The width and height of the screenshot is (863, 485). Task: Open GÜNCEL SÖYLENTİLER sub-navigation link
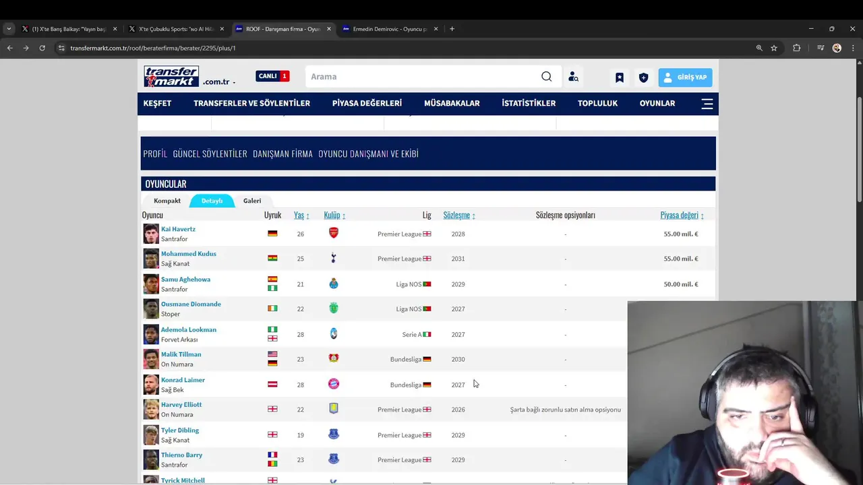pos(210,154)
